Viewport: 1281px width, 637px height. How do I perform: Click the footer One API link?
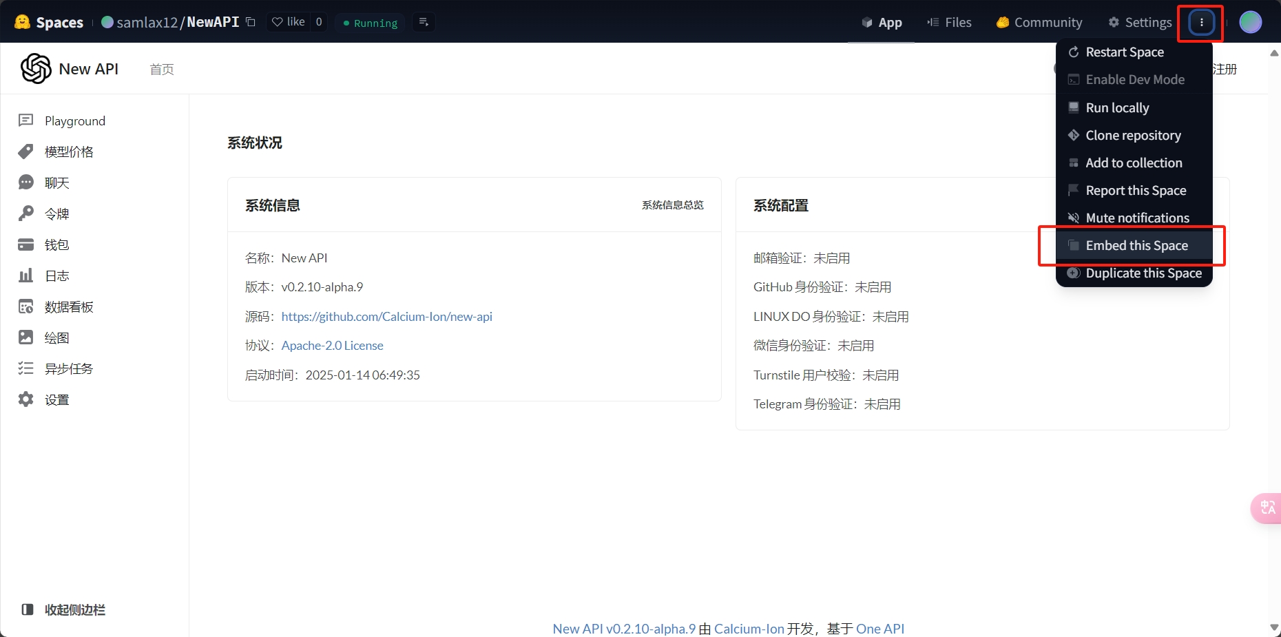tap(880, 628)
